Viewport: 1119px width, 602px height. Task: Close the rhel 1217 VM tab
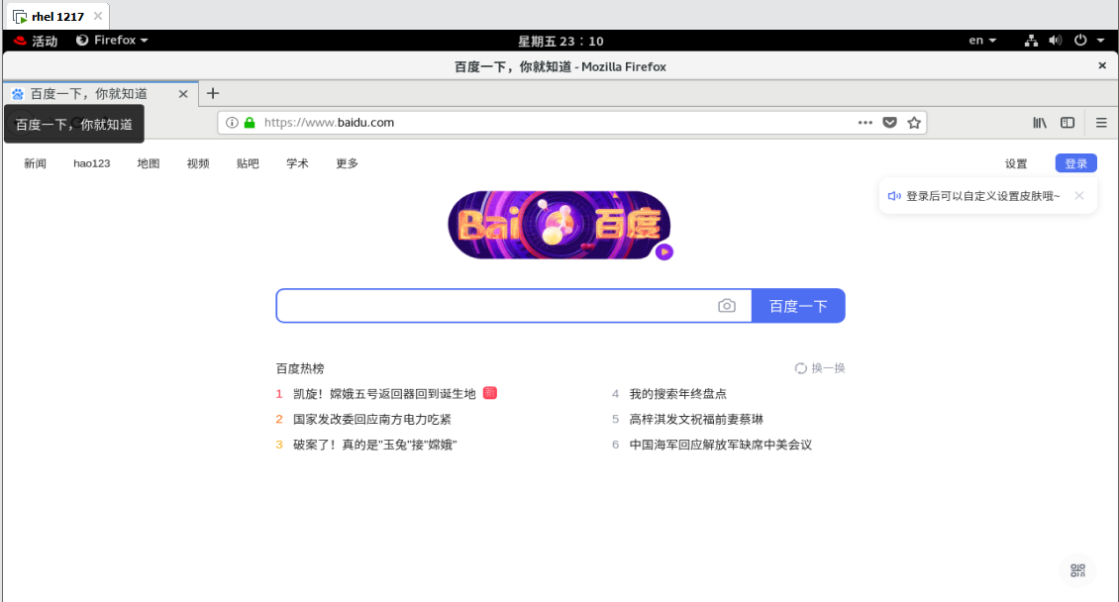[x=98, y=16]
